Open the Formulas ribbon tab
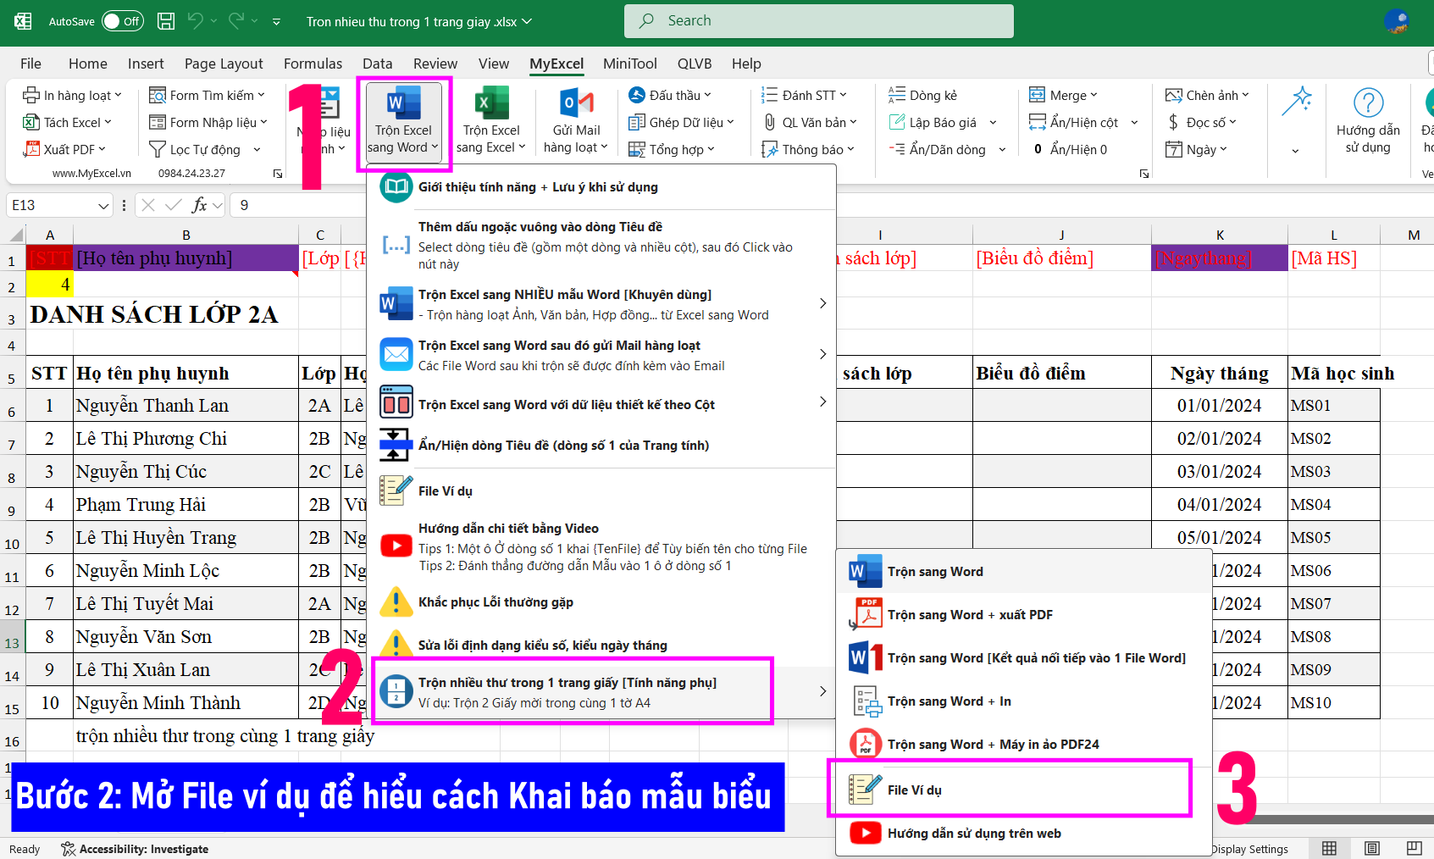 tap(313, 64)
